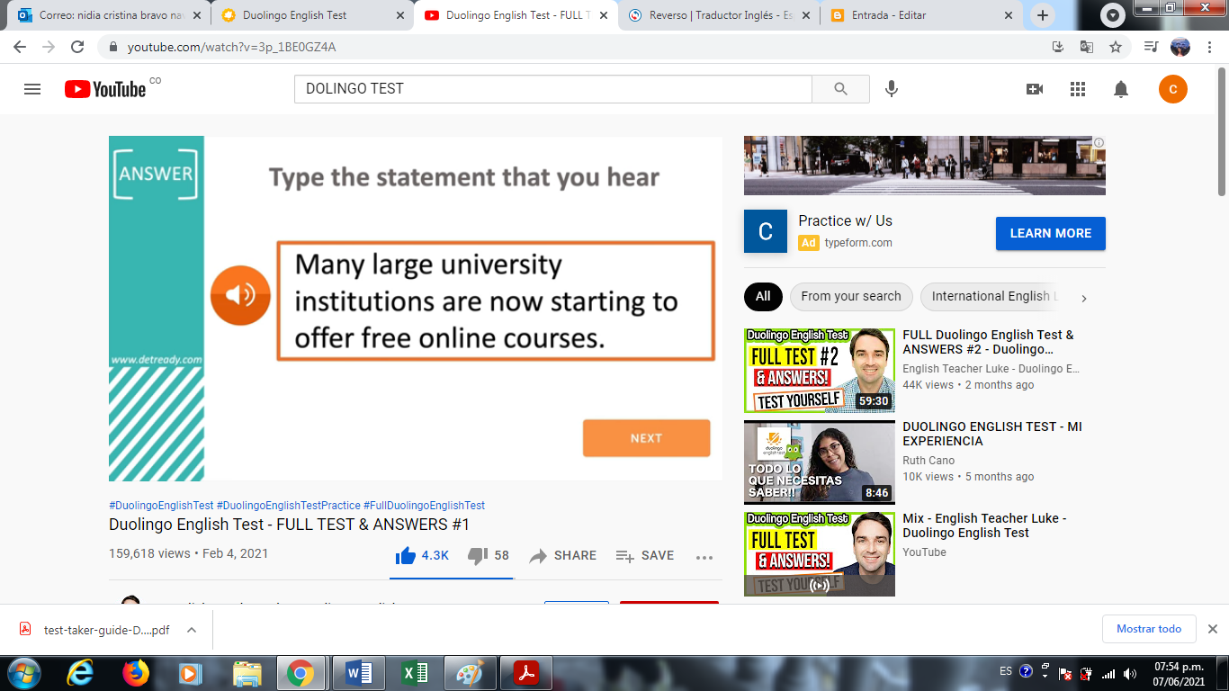Launch Firefox from the taskbar
The image size is (1229, 691).
pyautogui.click(x=136, y=673)
